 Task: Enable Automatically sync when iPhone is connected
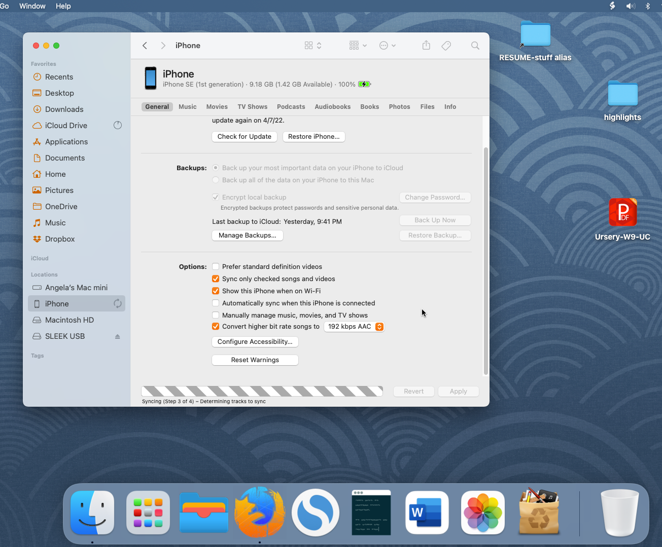click(216, 303)
